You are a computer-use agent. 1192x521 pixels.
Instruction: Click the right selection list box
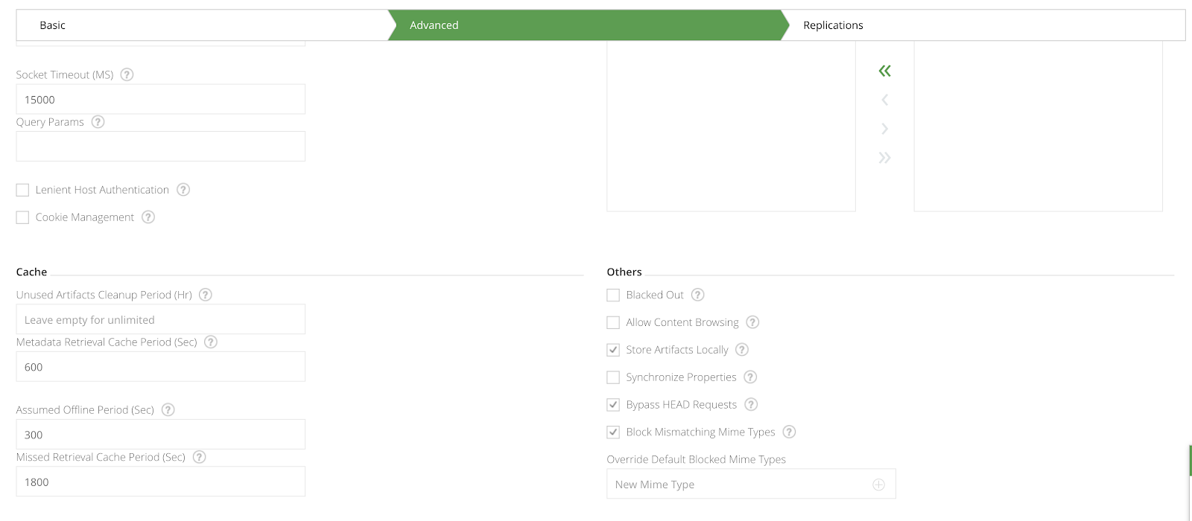coord(1038,127)
